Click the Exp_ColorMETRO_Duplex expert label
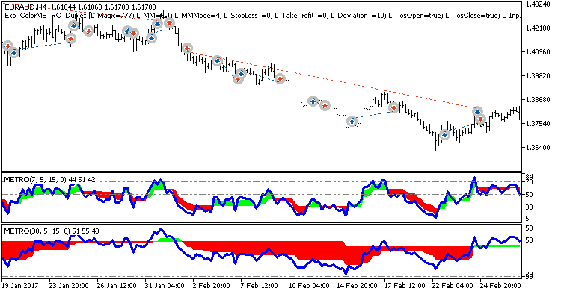The image size is (561, 294). point(46,16)
